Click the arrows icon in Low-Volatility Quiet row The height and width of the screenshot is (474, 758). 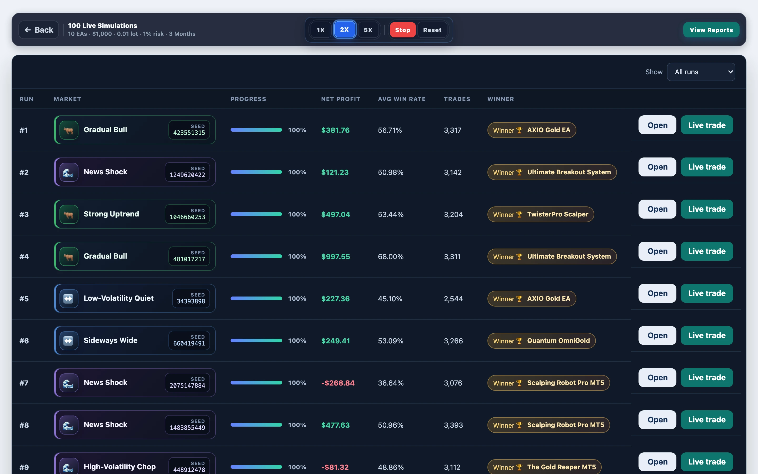(69, 298)
